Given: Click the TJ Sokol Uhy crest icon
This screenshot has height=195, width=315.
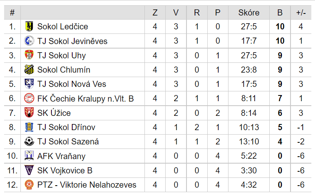Looking at the screenshot, I should pos(29,55).
